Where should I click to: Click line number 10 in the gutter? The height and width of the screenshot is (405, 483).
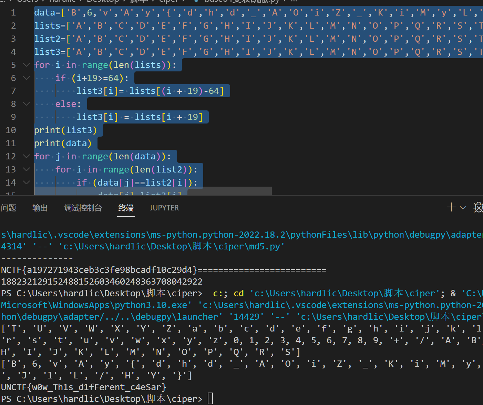pyautogui.click(x=11, y=130)
